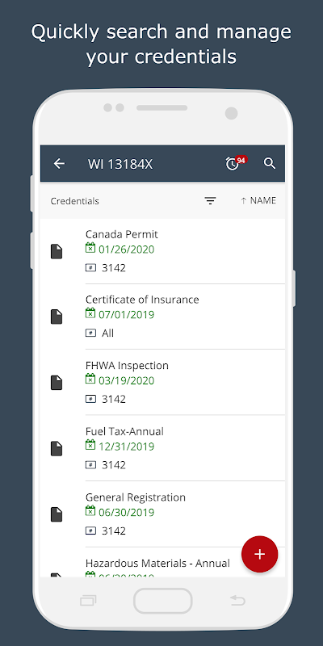Tap the phone's hardware back button
This screenshot has width=323, height=646.
[237, 601]
